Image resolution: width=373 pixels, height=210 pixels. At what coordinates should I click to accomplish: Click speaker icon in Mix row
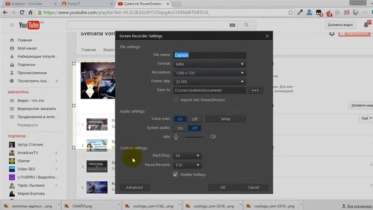pos(213,136)
